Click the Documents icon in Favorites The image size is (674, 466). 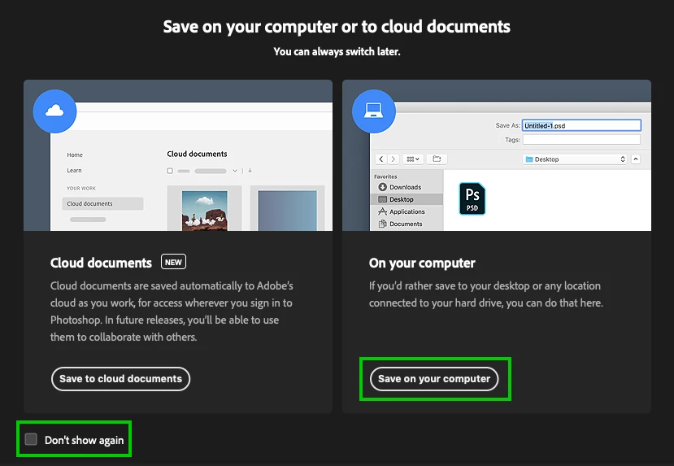coord(383,224)
